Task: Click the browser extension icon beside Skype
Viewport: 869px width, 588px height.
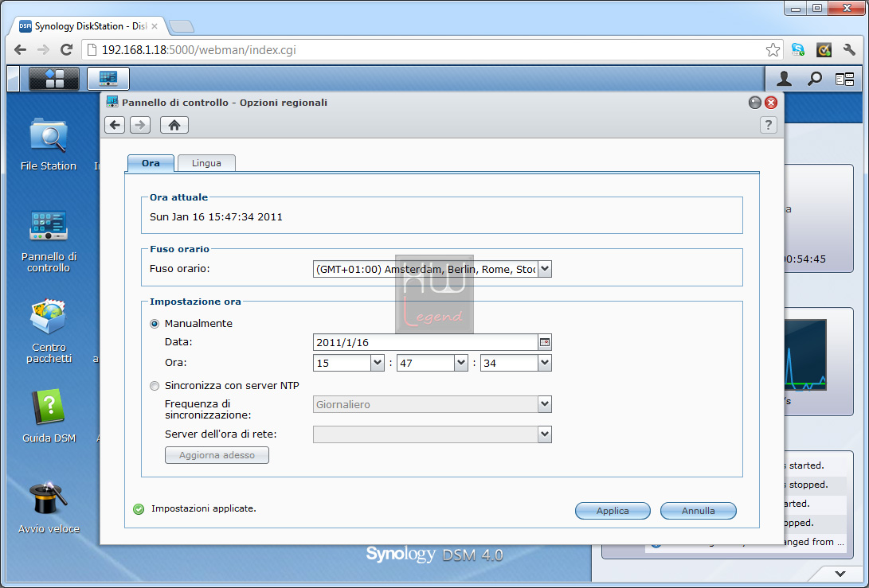Action: coord(824,50)
